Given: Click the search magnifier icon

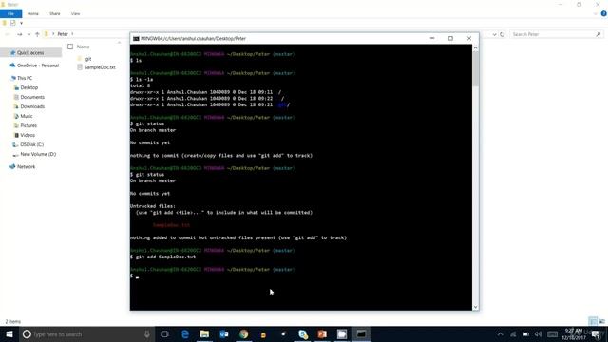Looking at the screenshot, I should pyautogui.click(x=598, y=34).
